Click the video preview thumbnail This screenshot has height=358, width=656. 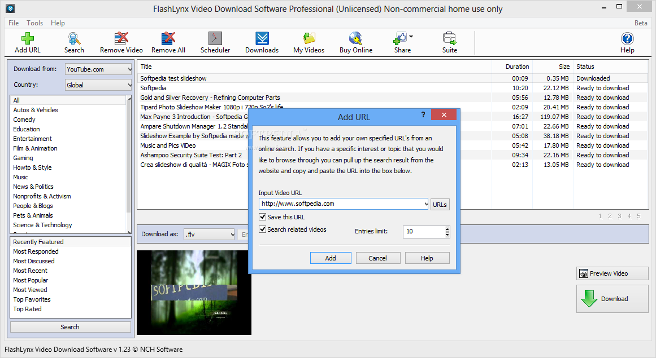(194, 293)
